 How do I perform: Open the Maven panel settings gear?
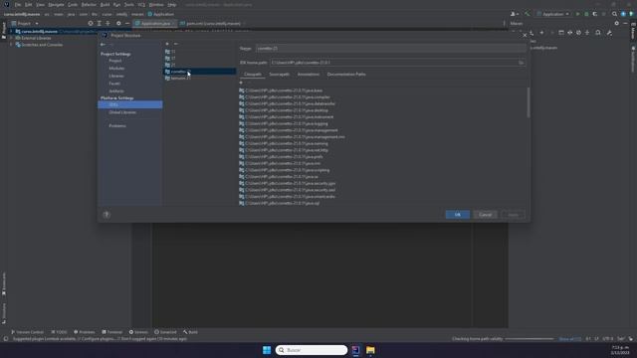coord(617,24)
